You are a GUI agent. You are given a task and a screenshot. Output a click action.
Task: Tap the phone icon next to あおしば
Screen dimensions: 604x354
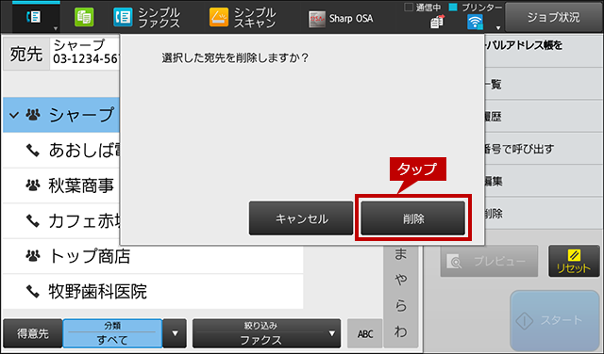pos(33,151)
